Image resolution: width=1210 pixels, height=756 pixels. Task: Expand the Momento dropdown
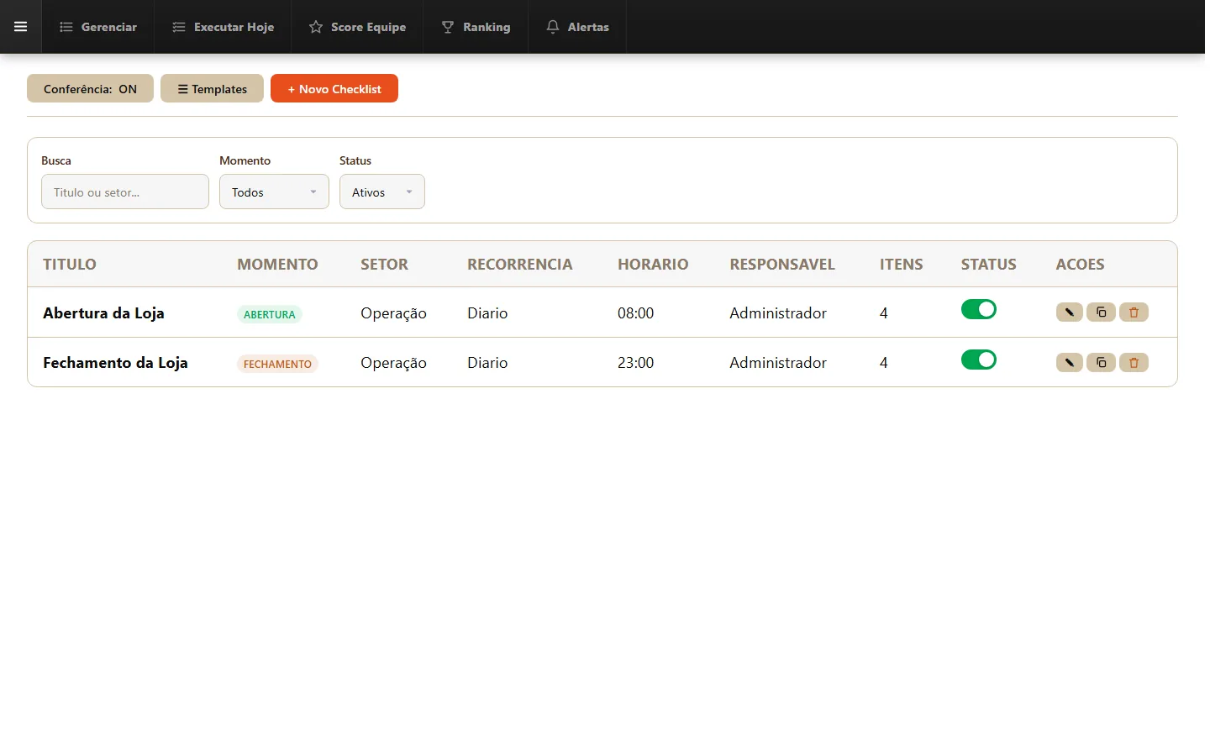pos(274,192)
